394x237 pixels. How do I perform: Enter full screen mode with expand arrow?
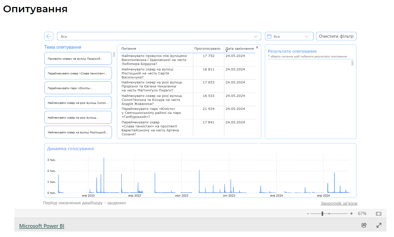[x=379, y=225]
